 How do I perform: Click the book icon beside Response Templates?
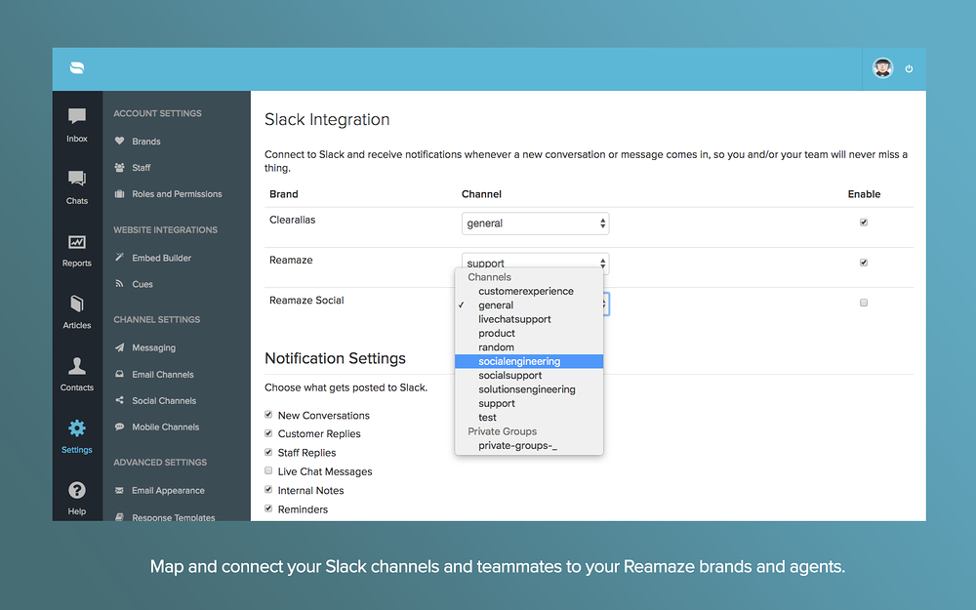pyautogui.click(x=119, y=516)
